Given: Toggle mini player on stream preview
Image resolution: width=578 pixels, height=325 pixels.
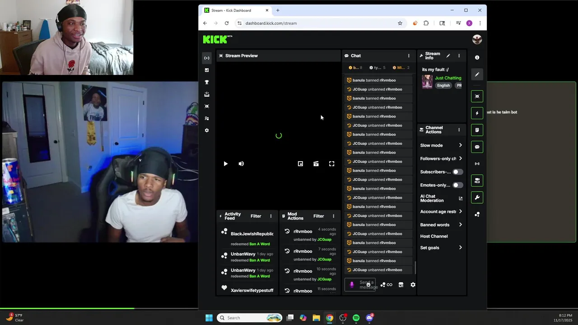Looking at the screenshot, I should click(300, 164).
